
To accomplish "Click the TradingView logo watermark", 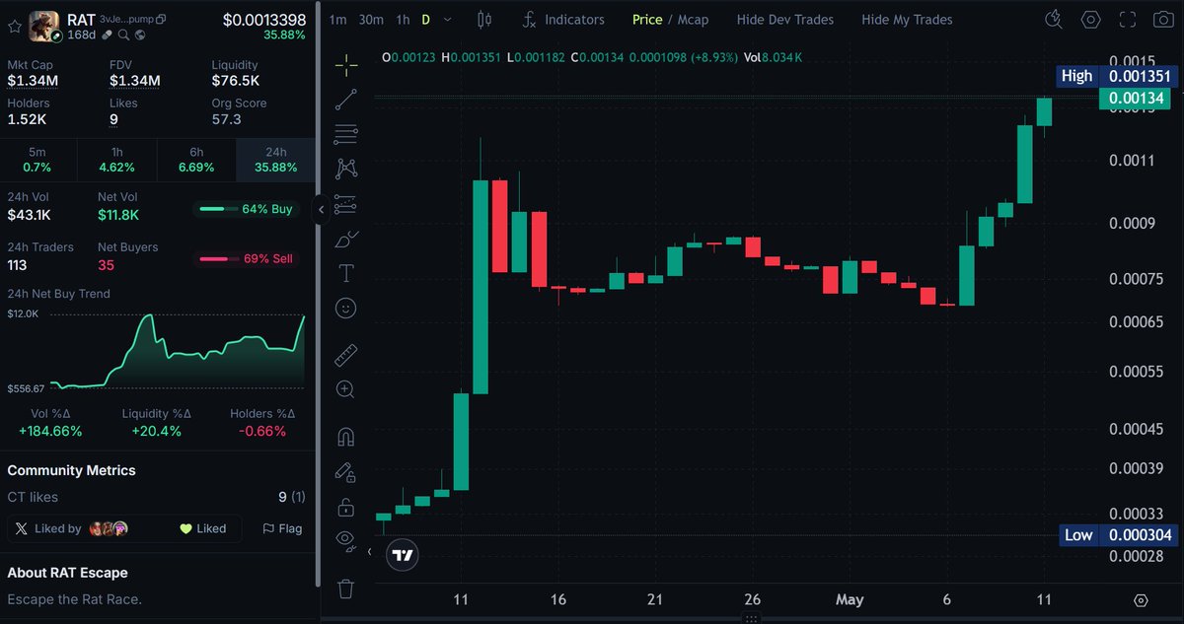I will [x=402, y=554].
